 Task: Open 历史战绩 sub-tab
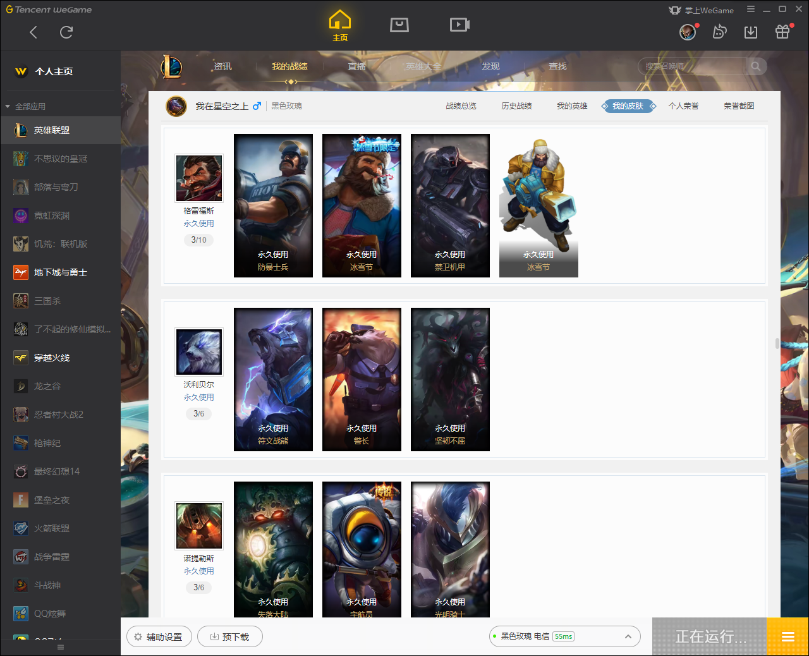(x=516, y=106)
